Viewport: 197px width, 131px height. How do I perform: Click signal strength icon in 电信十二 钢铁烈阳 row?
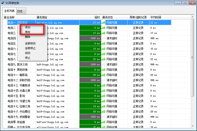[103, 80]
